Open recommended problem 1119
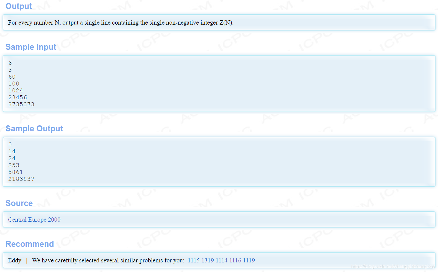The height and width of the screenshot is (272, 438). pyautogui.click(x=249, y=260)
